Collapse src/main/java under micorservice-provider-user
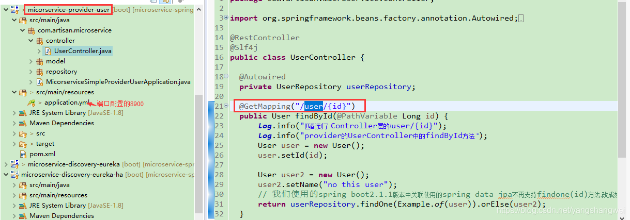Screen dimensions: 630x220 coord(14,20)
